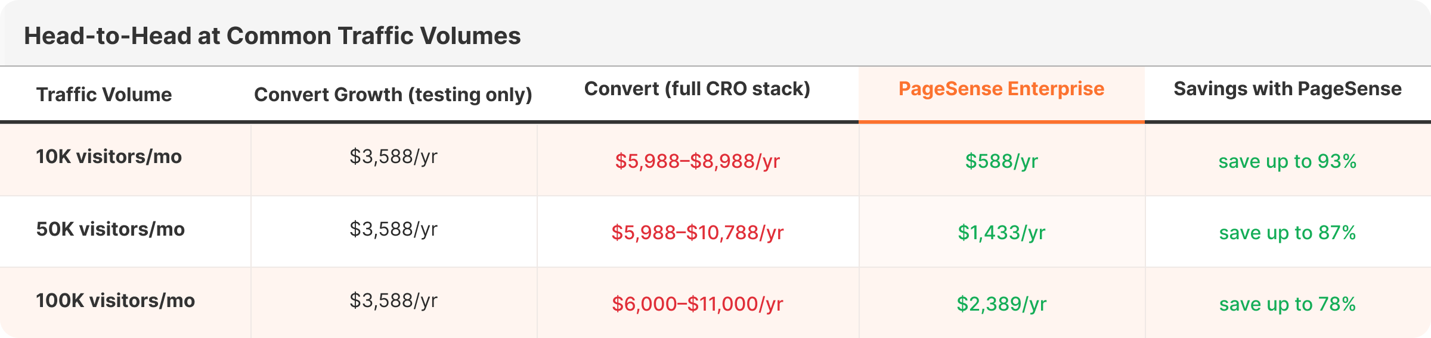This screenshot has height=338, width=1431.
Task: Click the $6,000–$11,000/yr price cell
Action: [697, 304]
